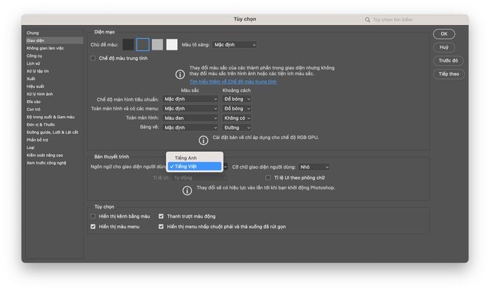
Task: Open Không gian làm việc category
Action: coord(55,48)
